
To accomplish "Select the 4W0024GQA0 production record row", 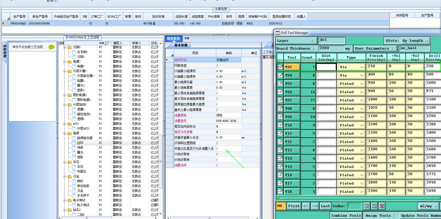I will [195, 23].
